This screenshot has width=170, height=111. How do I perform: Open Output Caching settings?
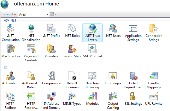tap(113, 101)
